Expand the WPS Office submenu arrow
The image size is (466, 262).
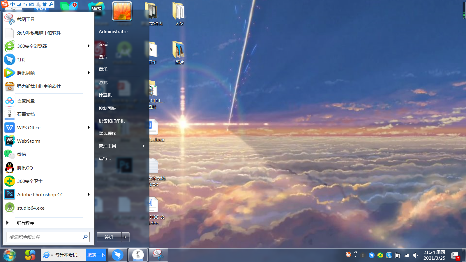(89, 128)
